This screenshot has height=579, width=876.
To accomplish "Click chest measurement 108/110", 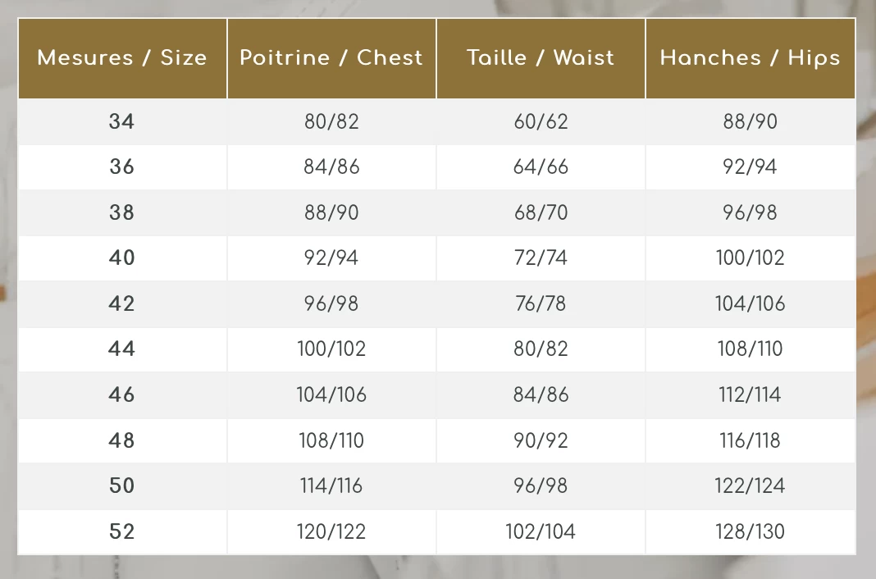I will pyautogui.click(x=331, y=441).
